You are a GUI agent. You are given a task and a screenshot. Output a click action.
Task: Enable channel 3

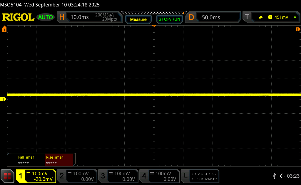[x=118, y=176]
